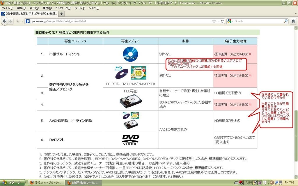Open the スタート menu button
The height and width of the screenshot is (186, 298).
click(x=12, y=183)
